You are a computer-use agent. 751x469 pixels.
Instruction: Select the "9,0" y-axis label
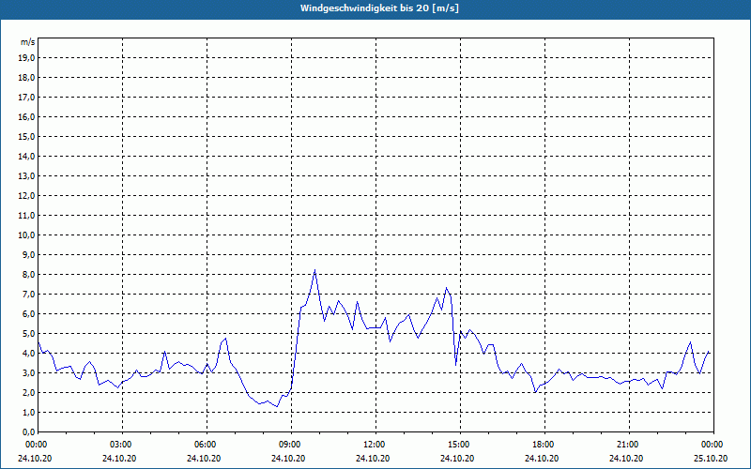click(28, 254)
